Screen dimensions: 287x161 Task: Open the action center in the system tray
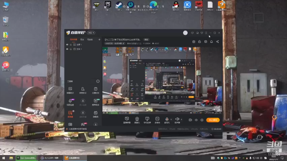pos(282,158)
